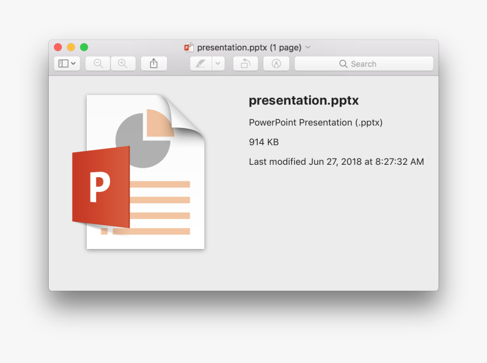The width and height of the screenshot is (487, 363).
Task: Click the rotate left icon
Action: 245,63
